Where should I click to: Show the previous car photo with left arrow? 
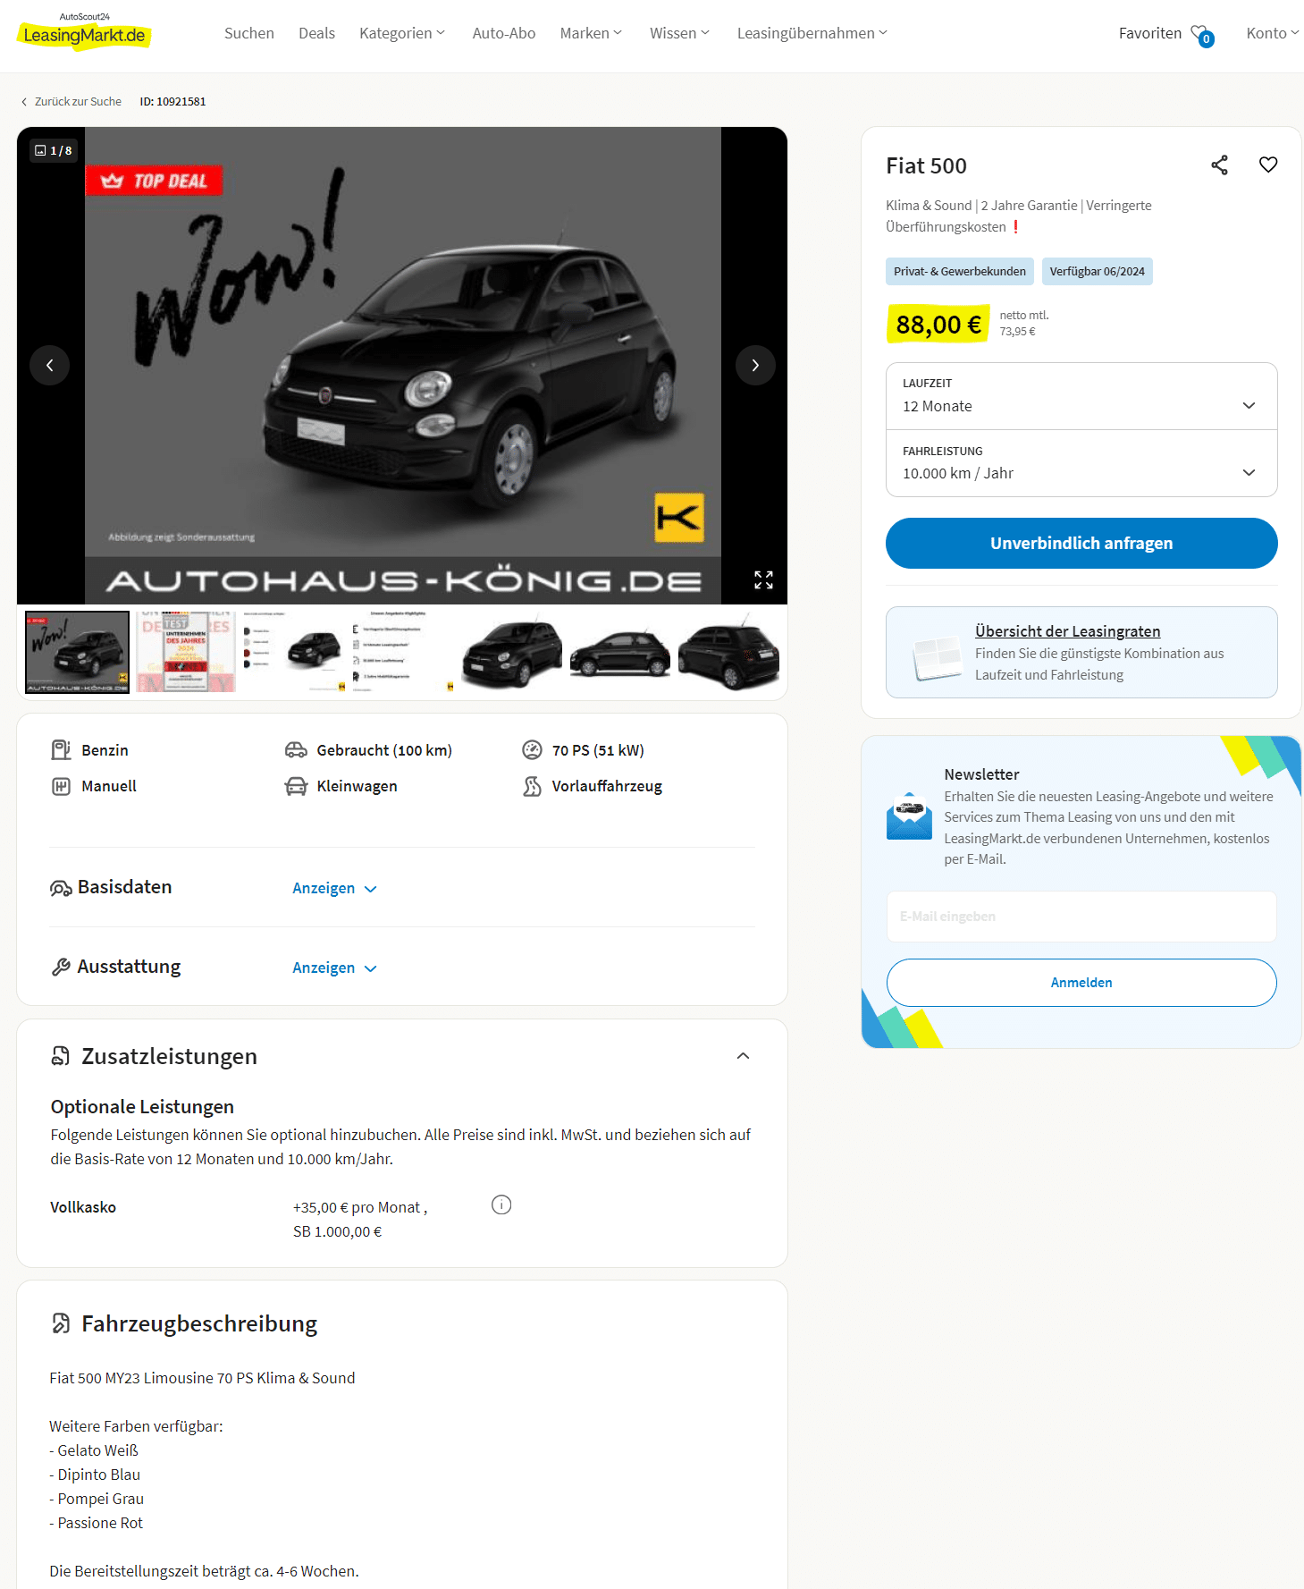click(x=50, y=365)
